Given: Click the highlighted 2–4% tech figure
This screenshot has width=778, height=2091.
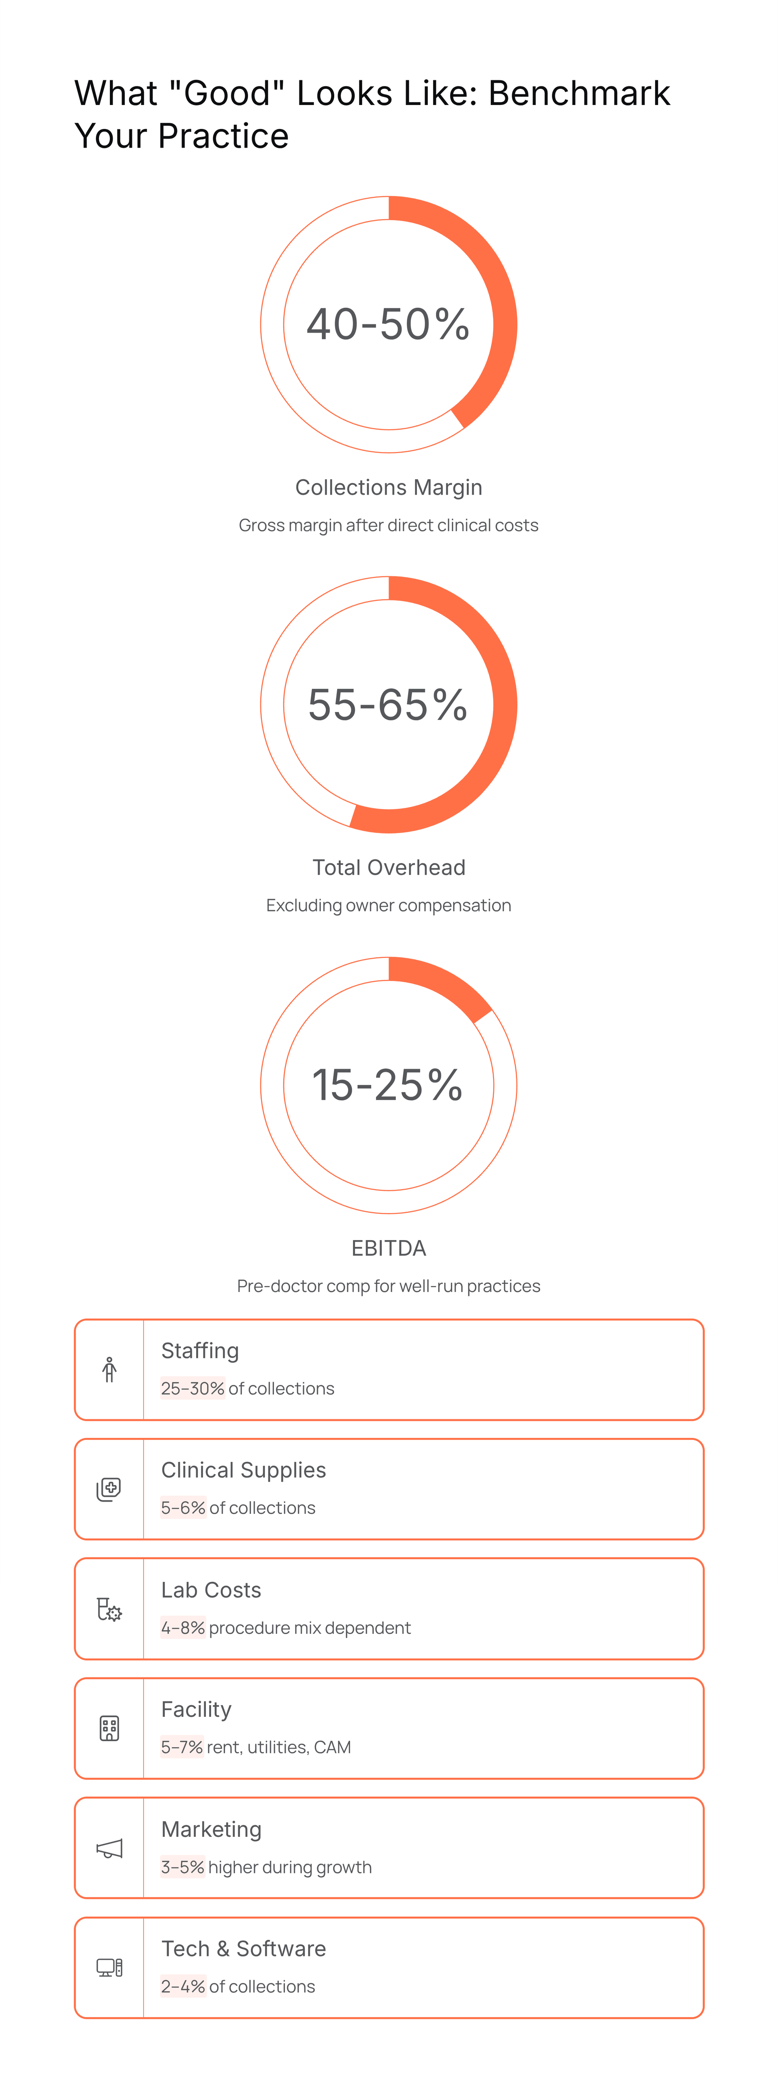Looking at the screenshot, I should coord(183,1986).
